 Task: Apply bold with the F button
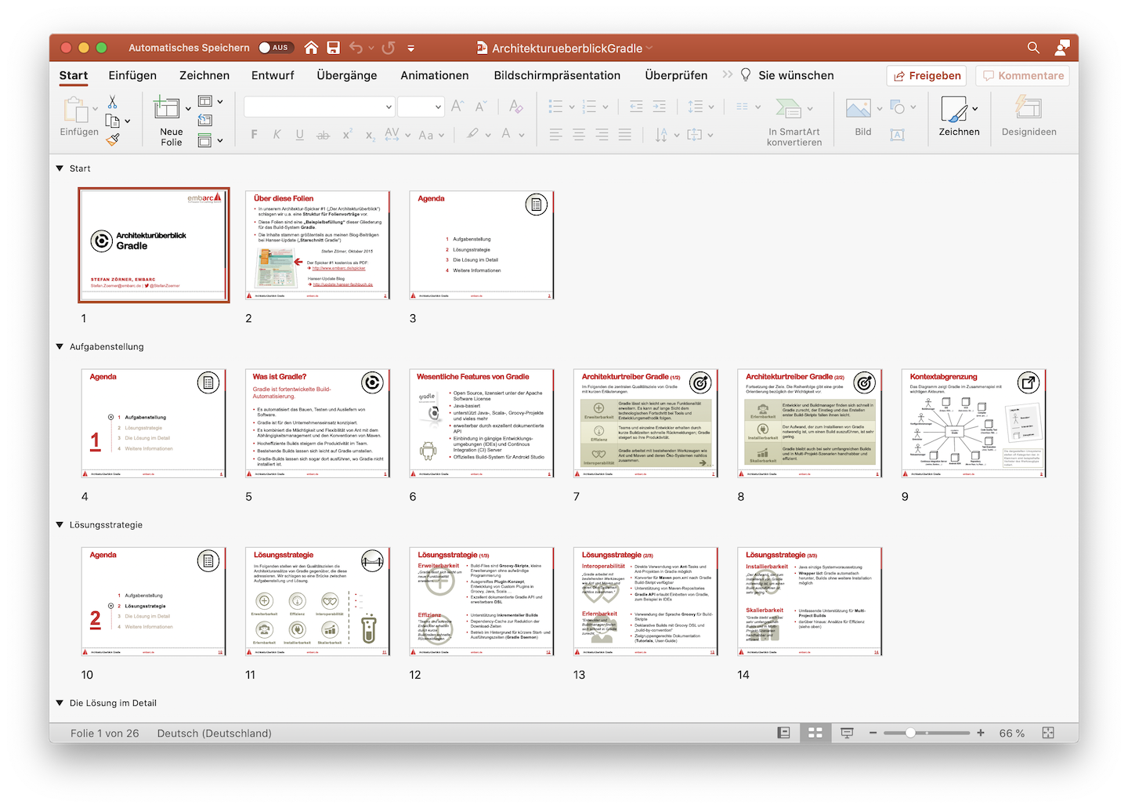point(254,135)
